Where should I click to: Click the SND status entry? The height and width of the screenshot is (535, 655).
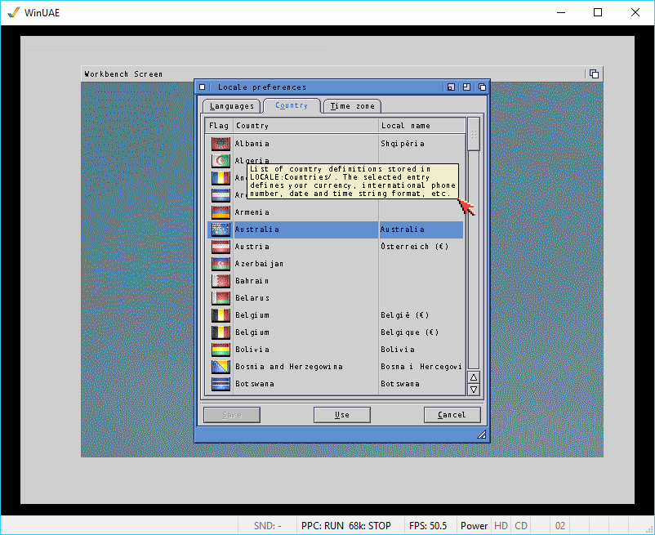coord(267,525)
